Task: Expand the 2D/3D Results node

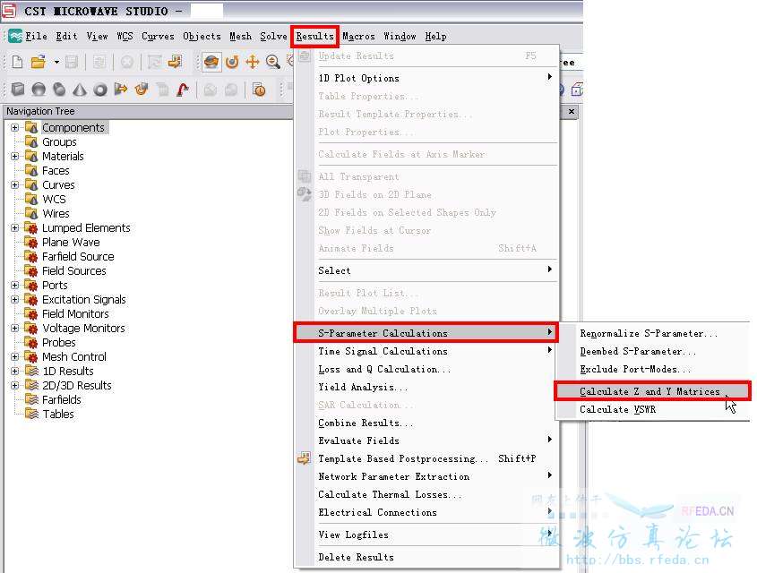Action: click(x=15, y=385)
